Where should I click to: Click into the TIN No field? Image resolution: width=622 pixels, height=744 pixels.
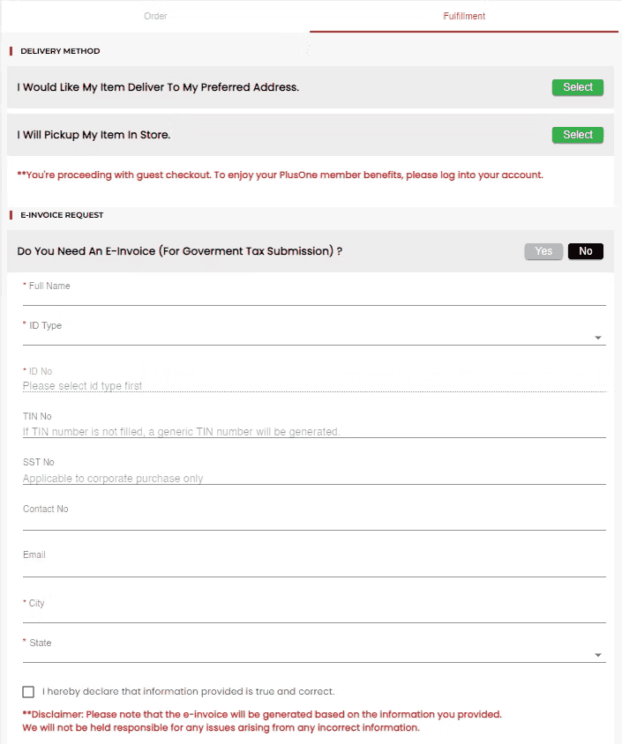[x=314, y=431]
